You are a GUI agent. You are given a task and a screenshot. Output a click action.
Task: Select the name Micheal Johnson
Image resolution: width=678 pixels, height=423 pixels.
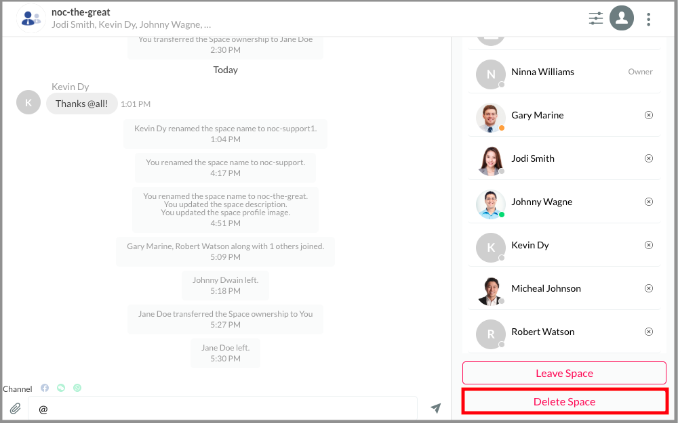click(x=546, y=288)
